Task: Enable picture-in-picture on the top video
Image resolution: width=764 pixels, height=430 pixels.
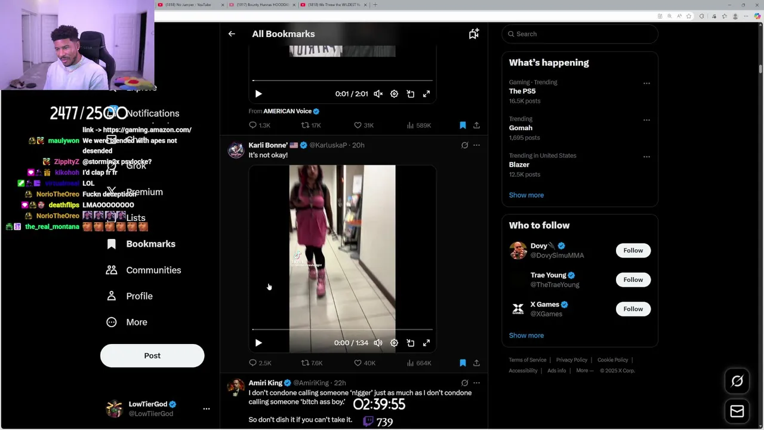Action: [410, 94]
